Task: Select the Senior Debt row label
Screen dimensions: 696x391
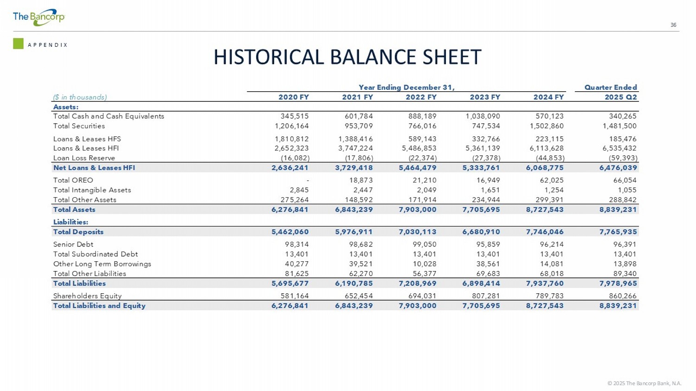Action: pos(73,244)
